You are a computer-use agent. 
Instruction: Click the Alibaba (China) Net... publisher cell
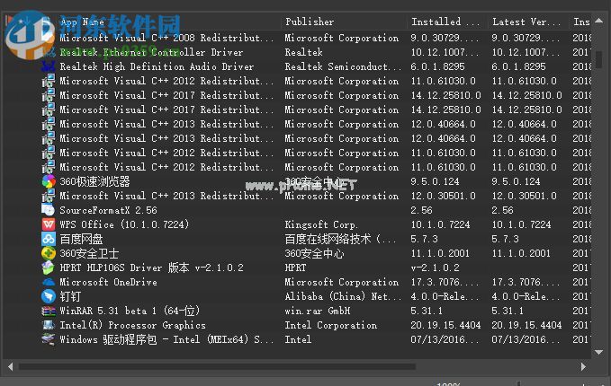click(343, 296)
